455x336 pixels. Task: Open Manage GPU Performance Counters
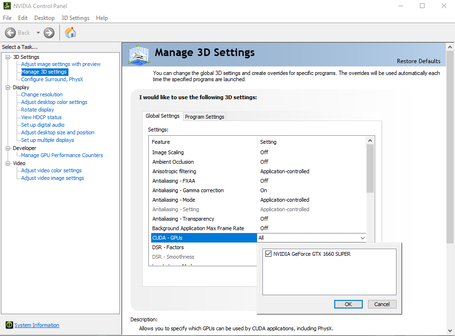(62, 155)
